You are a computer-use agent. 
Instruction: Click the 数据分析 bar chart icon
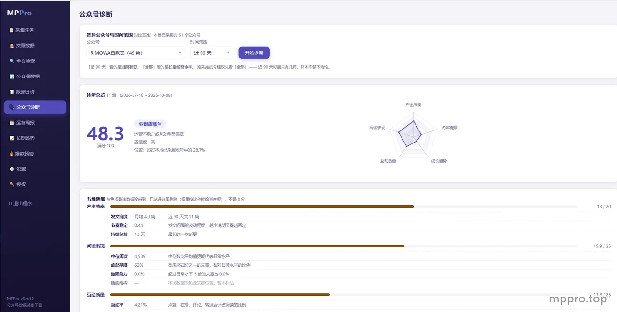click(x=12, y=92)
